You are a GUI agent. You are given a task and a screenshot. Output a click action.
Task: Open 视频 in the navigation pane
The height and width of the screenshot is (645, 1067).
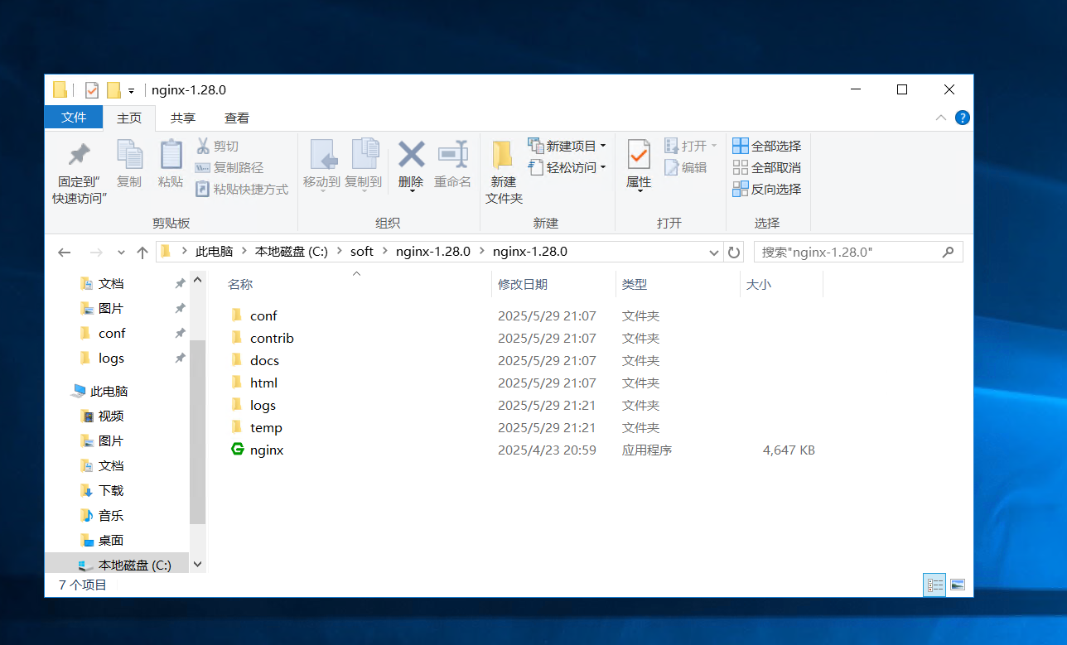tap(111, 416)
